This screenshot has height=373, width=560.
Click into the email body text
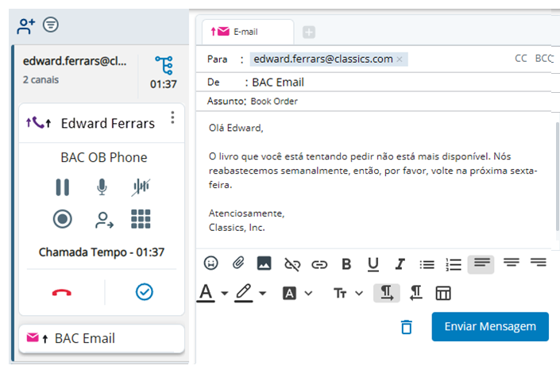375,178
